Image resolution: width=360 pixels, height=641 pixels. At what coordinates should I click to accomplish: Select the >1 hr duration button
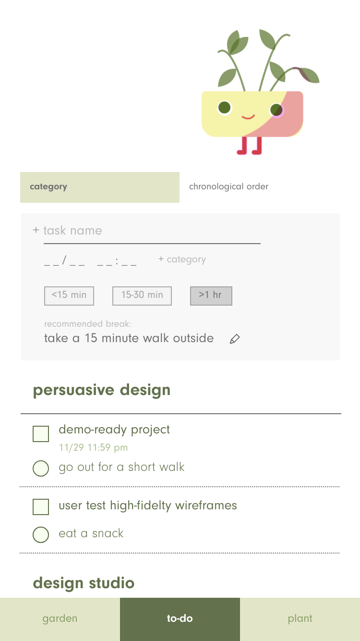click(211, 296)
